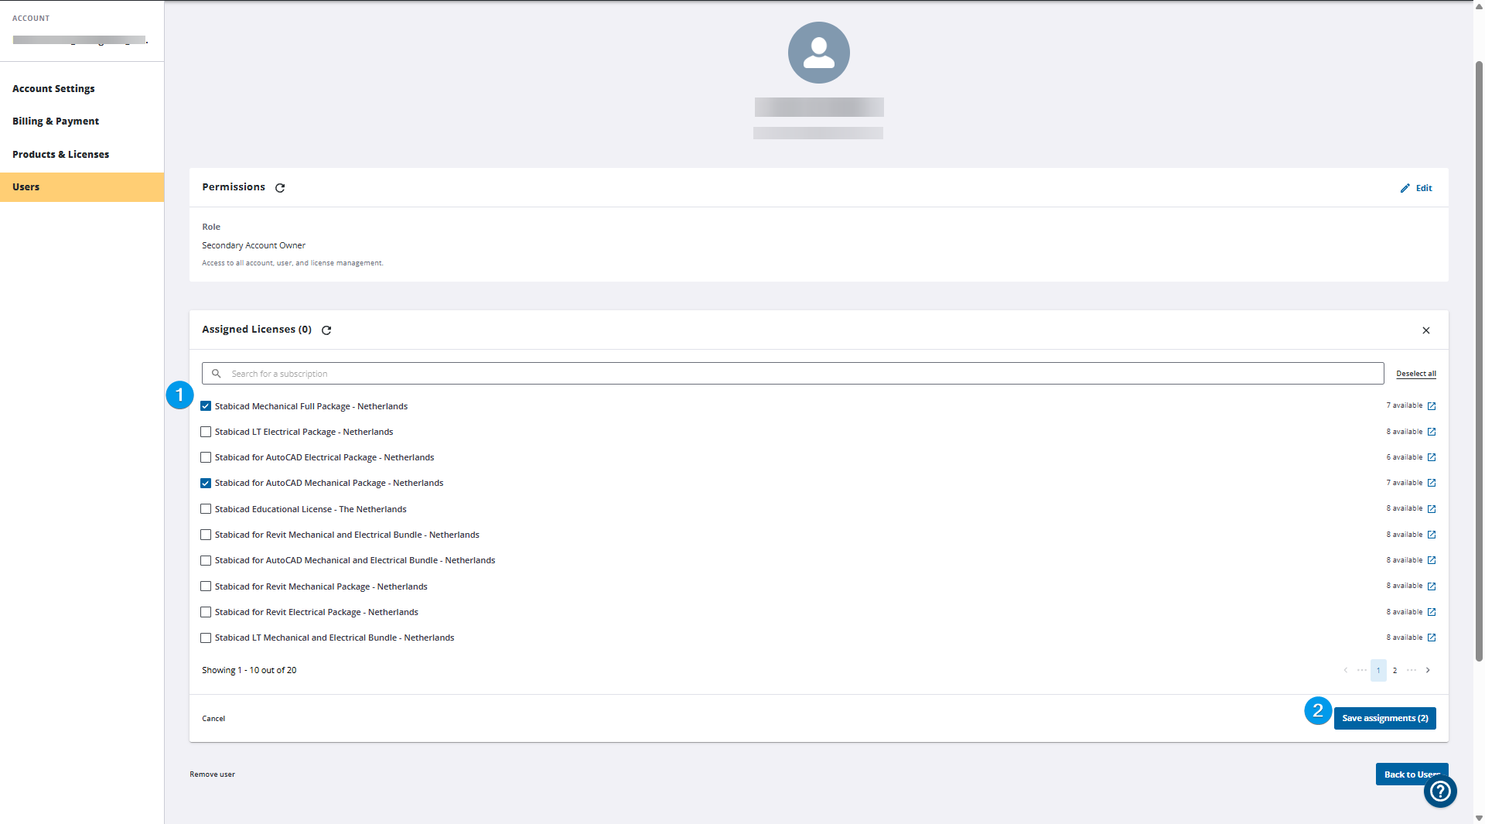Image resolution: width=1485 pixels, height=824 pixels.
Task: Open help via the question mark icon
Action: point(1440,792)
